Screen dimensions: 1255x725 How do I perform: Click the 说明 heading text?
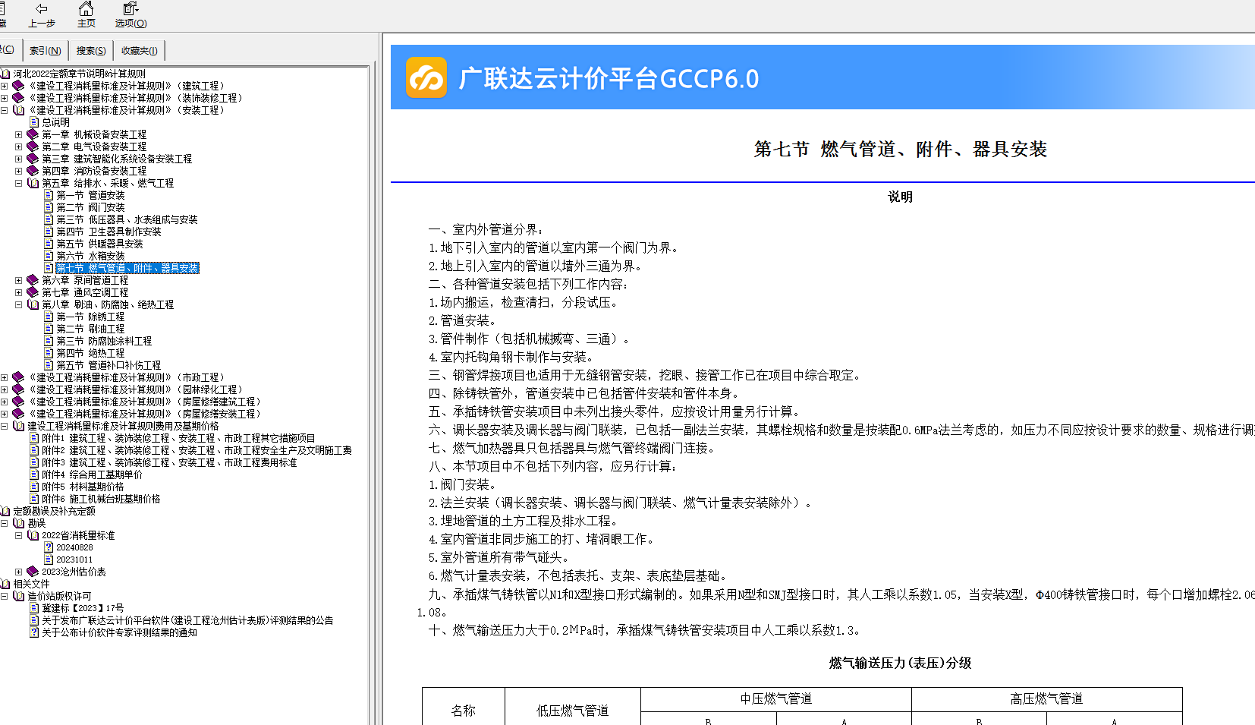(x=900, y=197)
